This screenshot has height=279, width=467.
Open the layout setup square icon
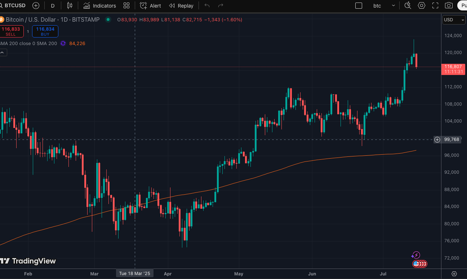(x=359, y=5)
